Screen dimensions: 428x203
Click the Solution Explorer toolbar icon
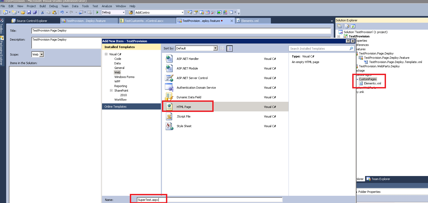pyautogui.click(x=190, y=12)
